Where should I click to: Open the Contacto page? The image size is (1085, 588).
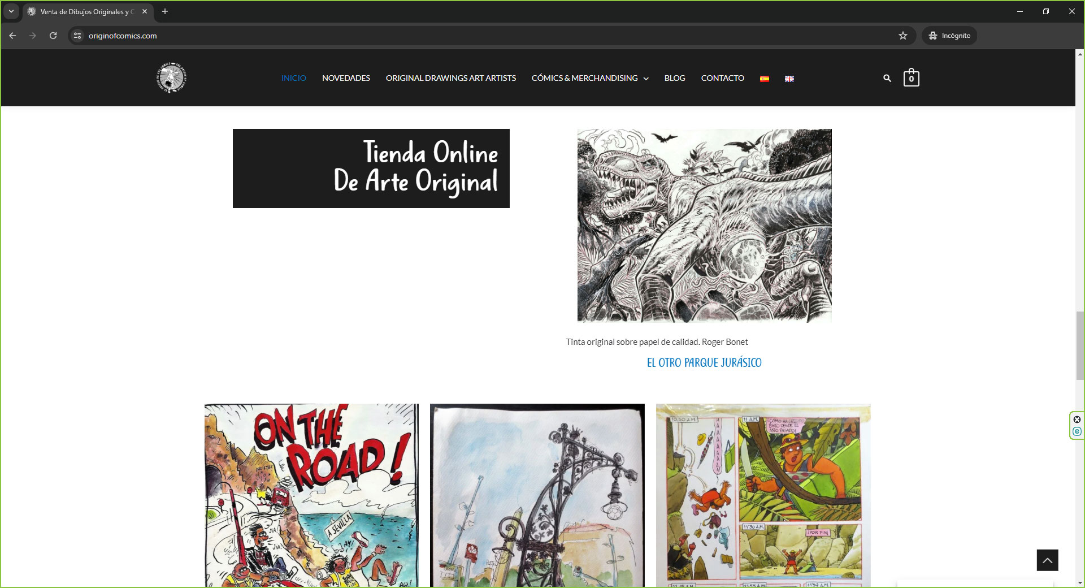tap(722, 78)
